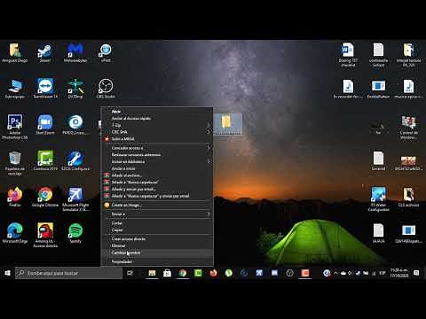Select the TeamViewer 14 desktop icon

[x=45, y=89]
